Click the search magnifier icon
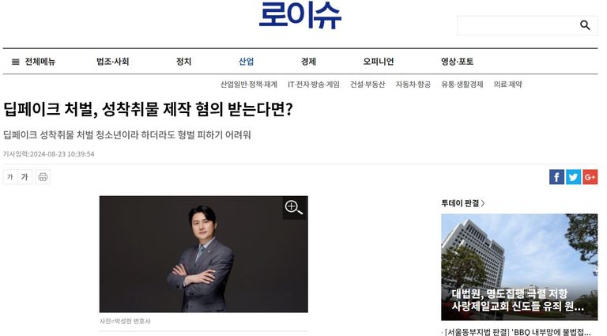The height and width of the screenshot is (336, 607). (585, 25)
